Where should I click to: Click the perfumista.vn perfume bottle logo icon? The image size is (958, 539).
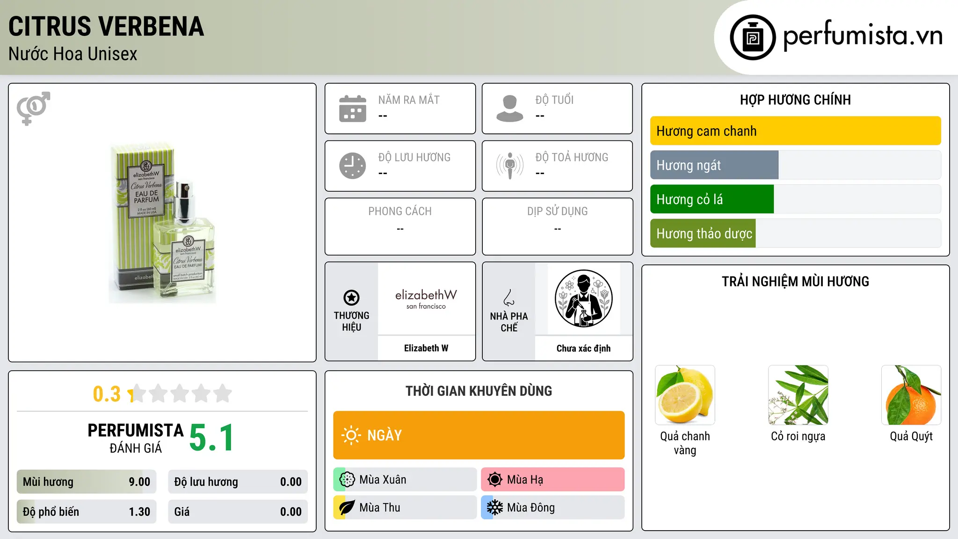[753, 37]
